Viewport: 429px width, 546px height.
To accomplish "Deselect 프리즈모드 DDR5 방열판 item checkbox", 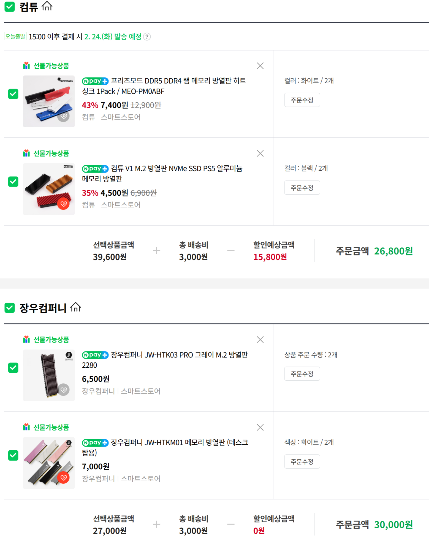I will click(x=13, y=94).
